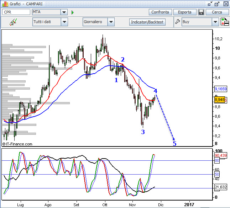The width and height of the screenshot is (230, 208).
Task: Open the Buy order type dropdown
Action: coord(200,22)
